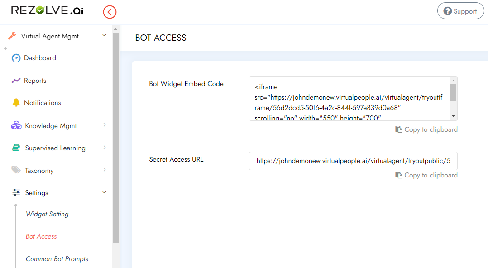Click the Taxonomy menu label
The width and height of the screenshot is (488, 268).
click(x=39, y=171)
